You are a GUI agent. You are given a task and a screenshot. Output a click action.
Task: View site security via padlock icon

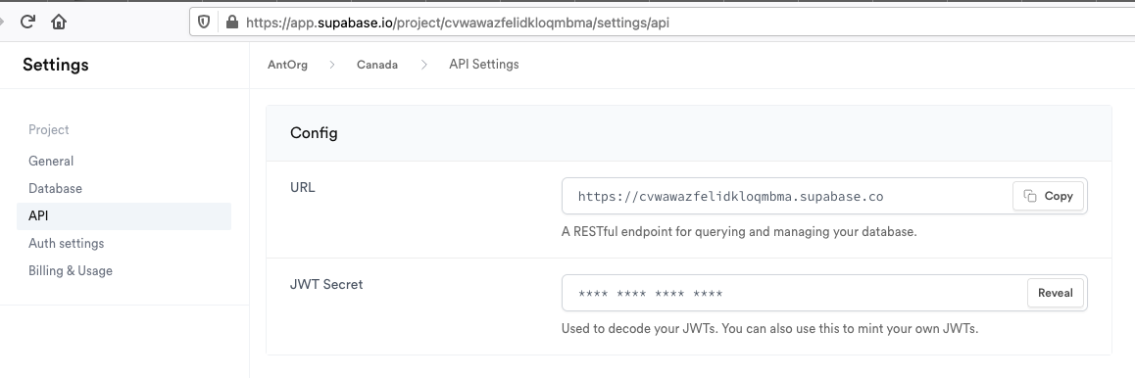pyautogui.click(x=231, y=23)
